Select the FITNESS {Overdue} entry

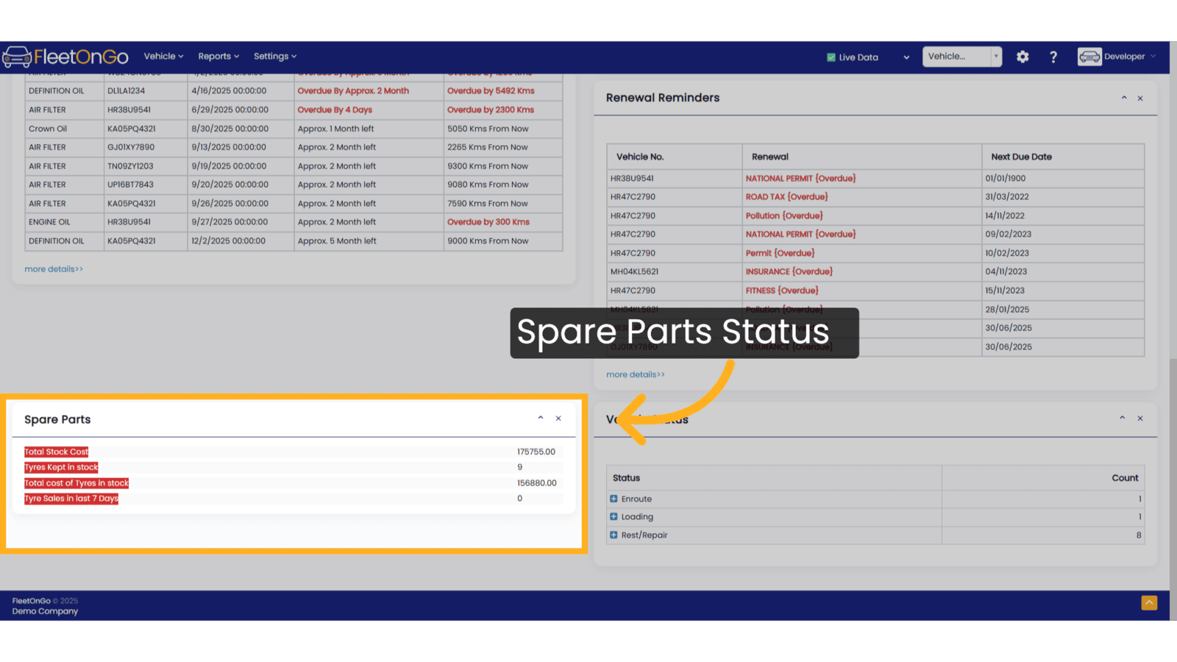[x=782, y=291]
